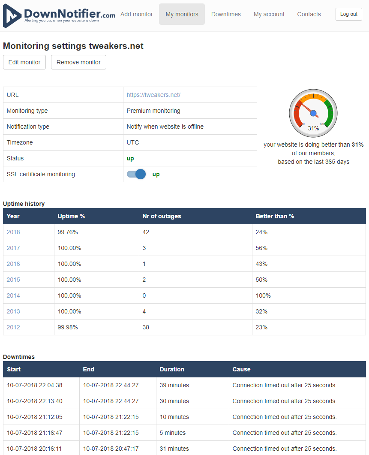Screen dimensions: 369x455
Task: Select start time 10-07-2018 20:16:11
Action: tap(41, 448)
